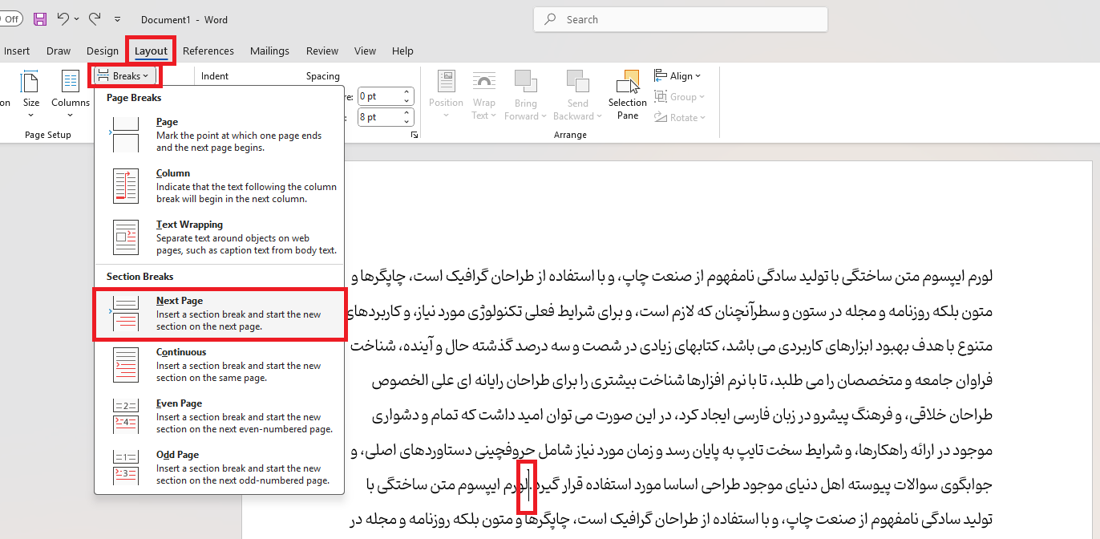Open the Columns tool
This screenshot has width=1100, height=539.
point(71,95)
